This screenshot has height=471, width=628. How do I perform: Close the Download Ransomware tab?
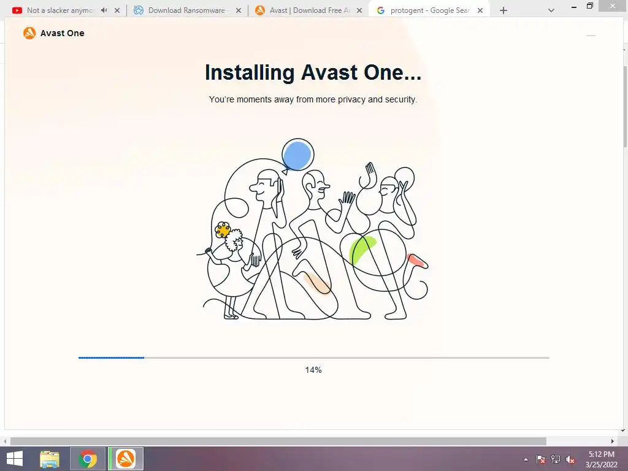click(239, 10)
